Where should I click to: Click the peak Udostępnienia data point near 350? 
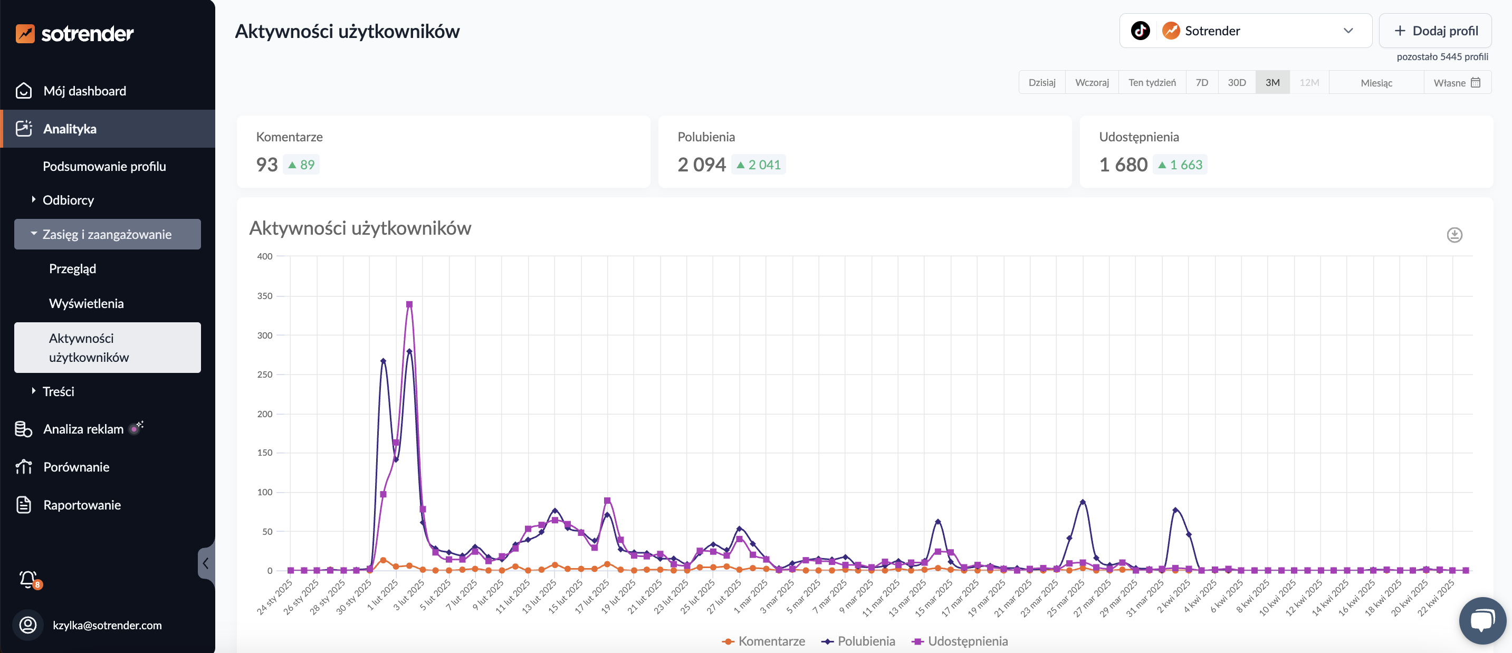[x=409, y=304]
